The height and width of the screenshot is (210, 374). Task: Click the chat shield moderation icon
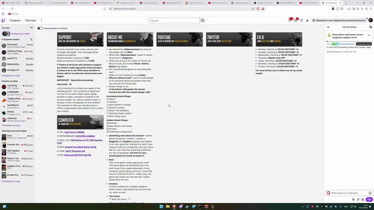coord(353,199)
